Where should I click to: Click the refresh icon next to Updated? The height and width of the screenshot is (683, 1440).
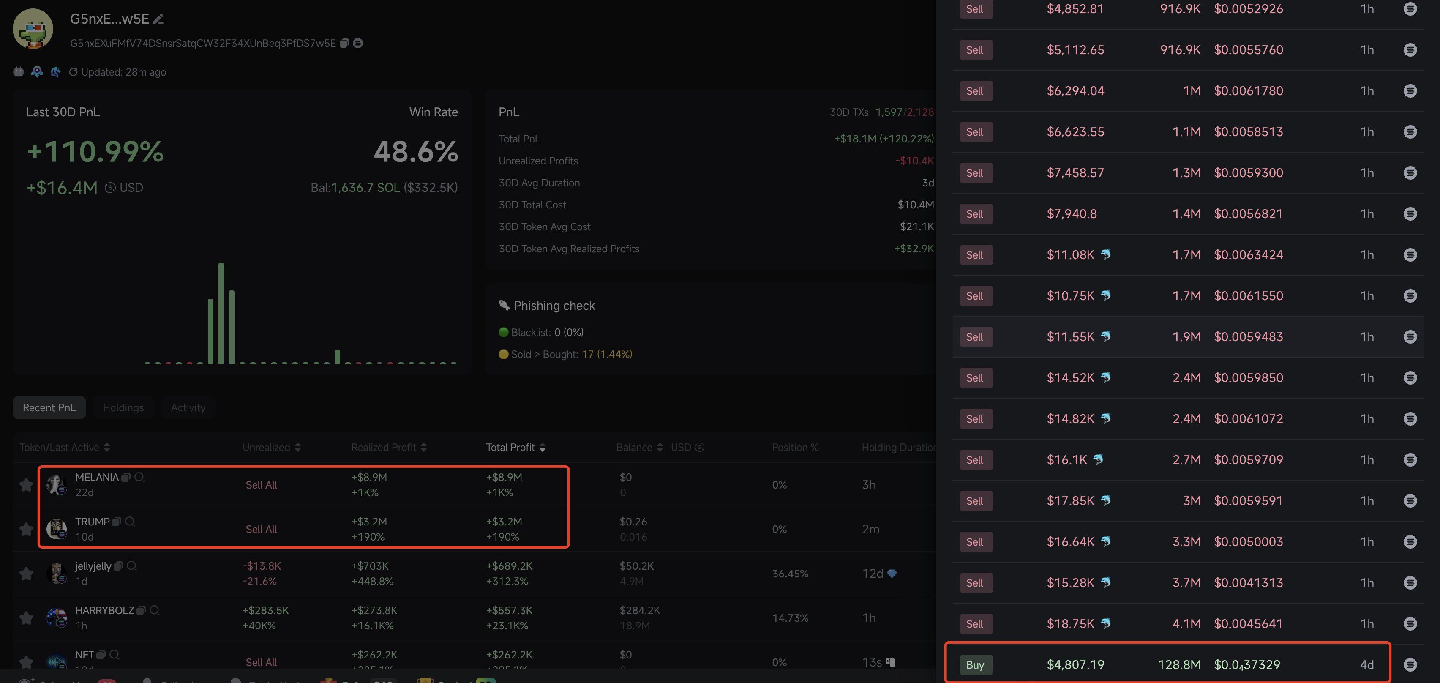[73, 72]
